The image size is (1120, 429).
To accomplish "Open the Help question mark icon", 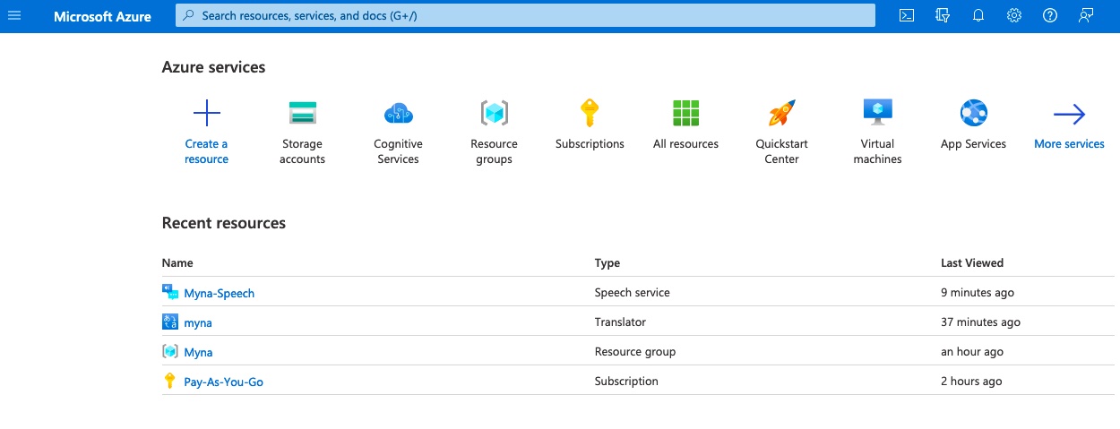I will click(1050, 16).
